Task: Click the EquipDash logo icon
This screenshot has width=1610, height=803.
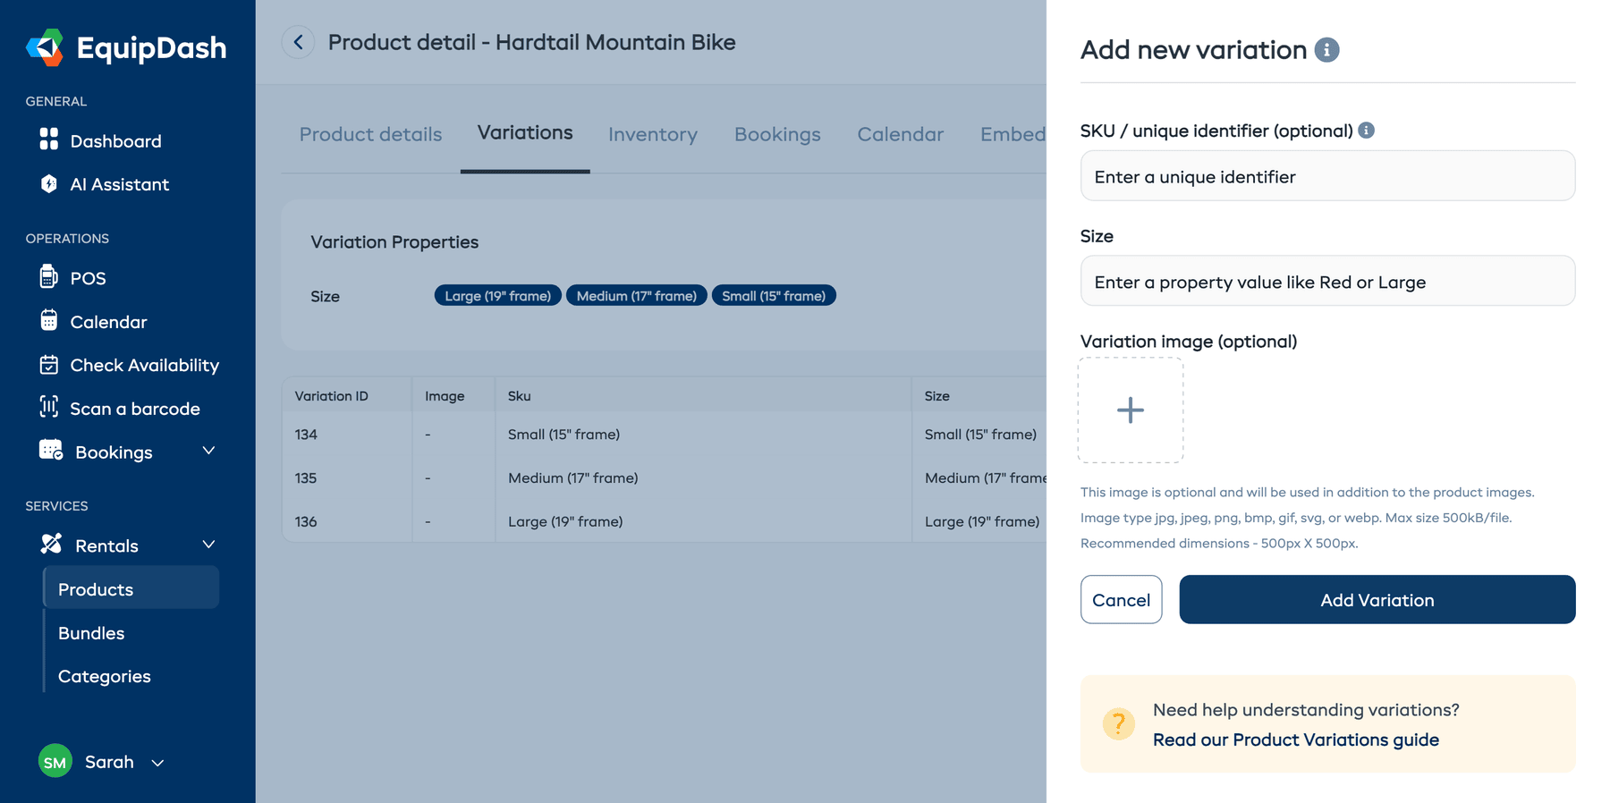Action: [x=46, y=47]
